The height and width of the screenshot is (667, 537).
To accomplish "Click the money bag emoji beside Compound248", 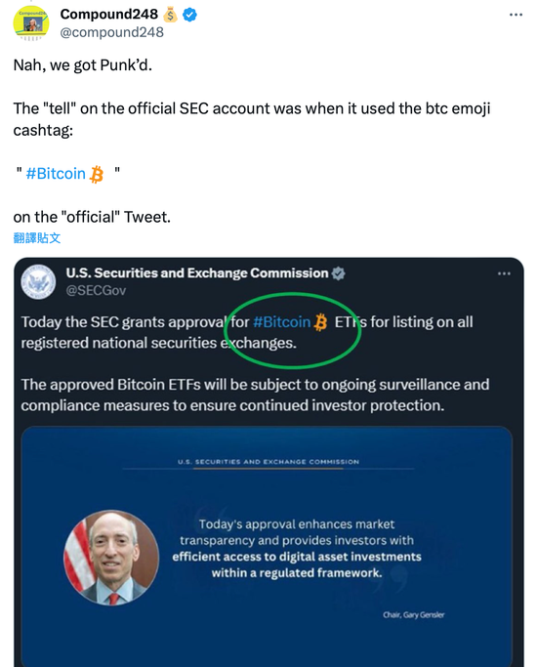I will tap(170, 15).
